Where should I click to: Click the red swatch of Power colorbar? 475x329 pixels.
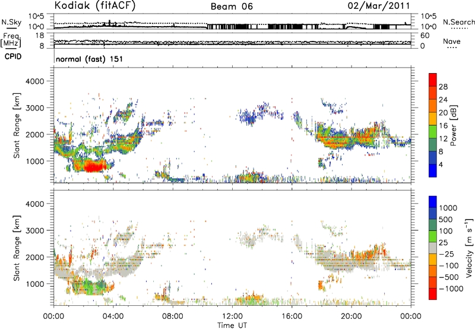[433, 80]
